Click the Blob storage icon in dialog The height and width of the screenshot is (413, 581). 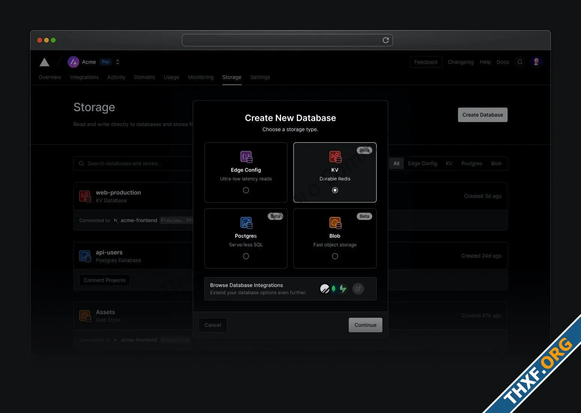pyautogui.click(x=335, y=223)
